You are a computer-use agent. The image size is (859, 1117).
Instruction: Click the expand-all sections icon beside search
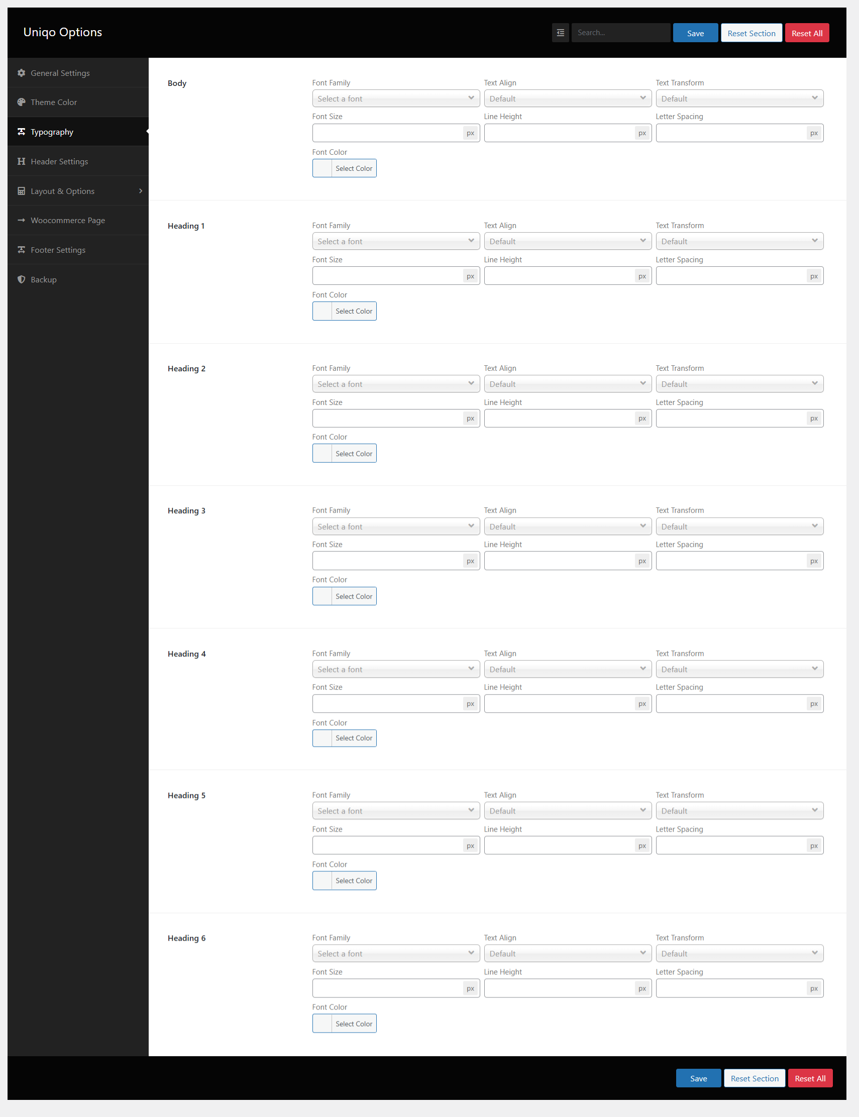coord(561,33)
